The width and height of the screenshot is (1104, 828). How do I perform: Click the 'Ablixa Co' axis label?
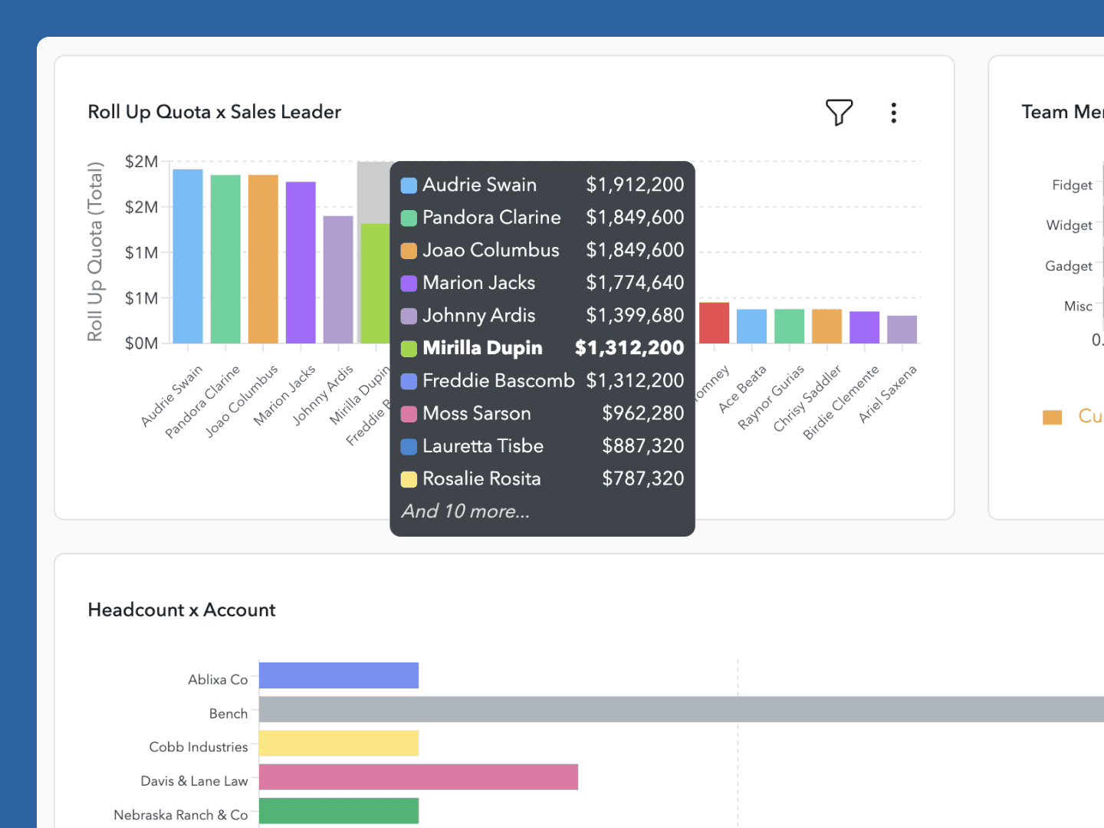tap(218, 679)
